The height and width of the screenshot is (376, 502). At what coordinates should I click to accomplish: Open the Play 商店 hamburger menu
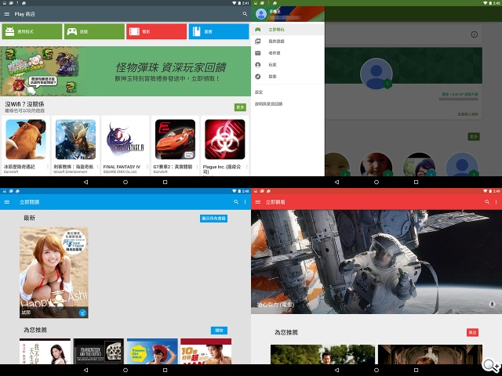(7, 14)
